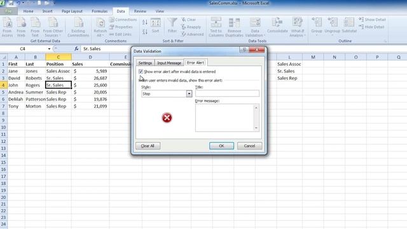The height and width of the screenshot is (229, 407).
Task: Click Remove Duplicates icon
Action: (x=234, y=27)
